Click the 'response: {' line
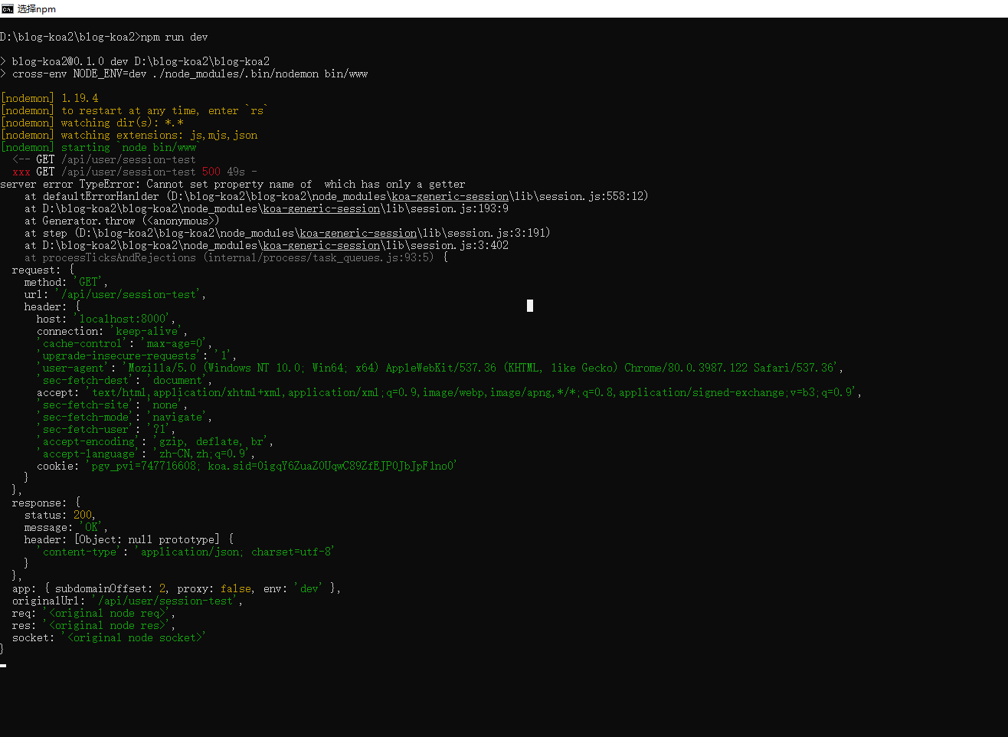This screenshot has width=1008, height=737. [46, 503]
